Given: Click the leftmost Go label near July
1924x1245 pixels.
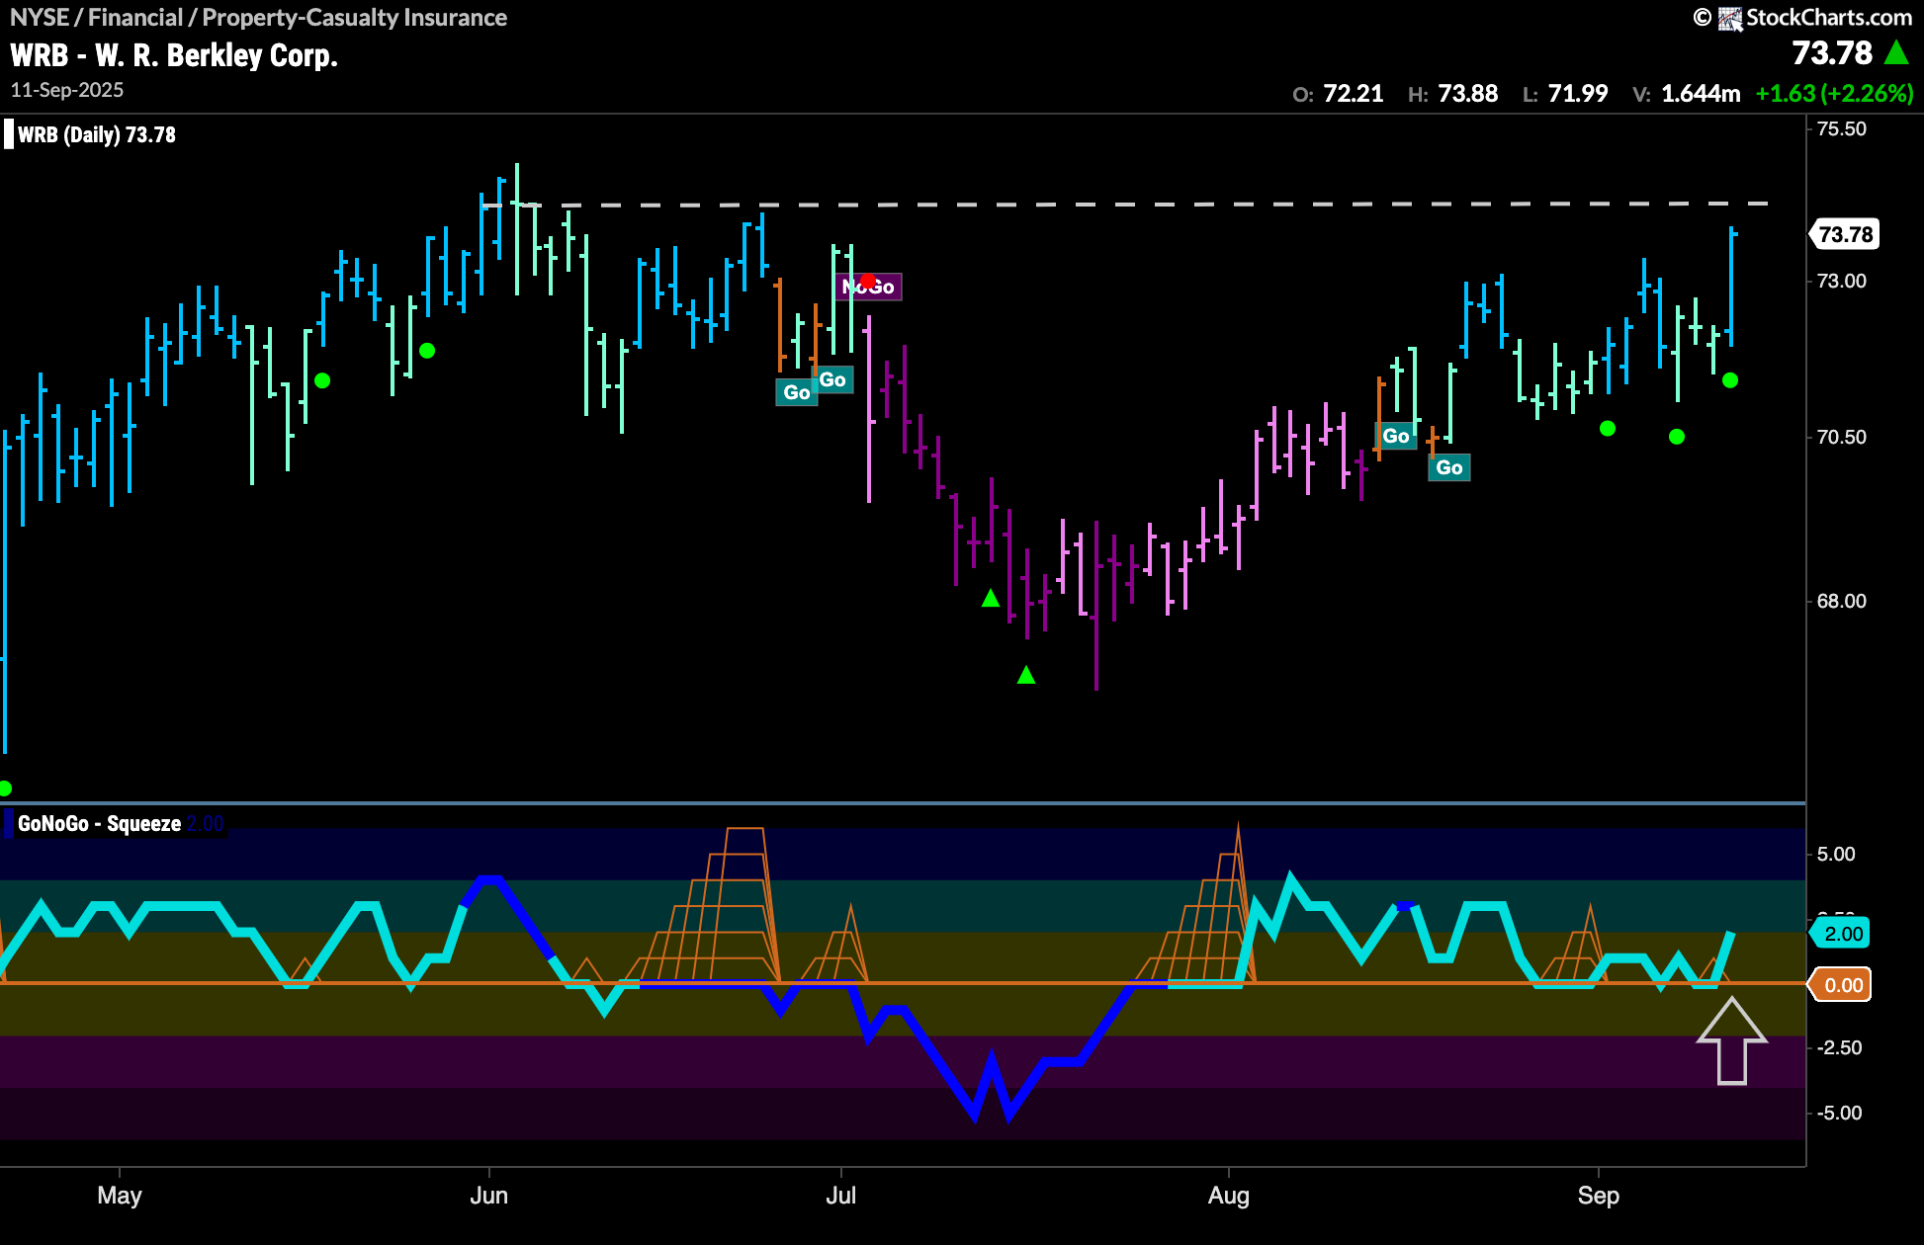Looking at the screenshot, I should (x=796, y=392).
